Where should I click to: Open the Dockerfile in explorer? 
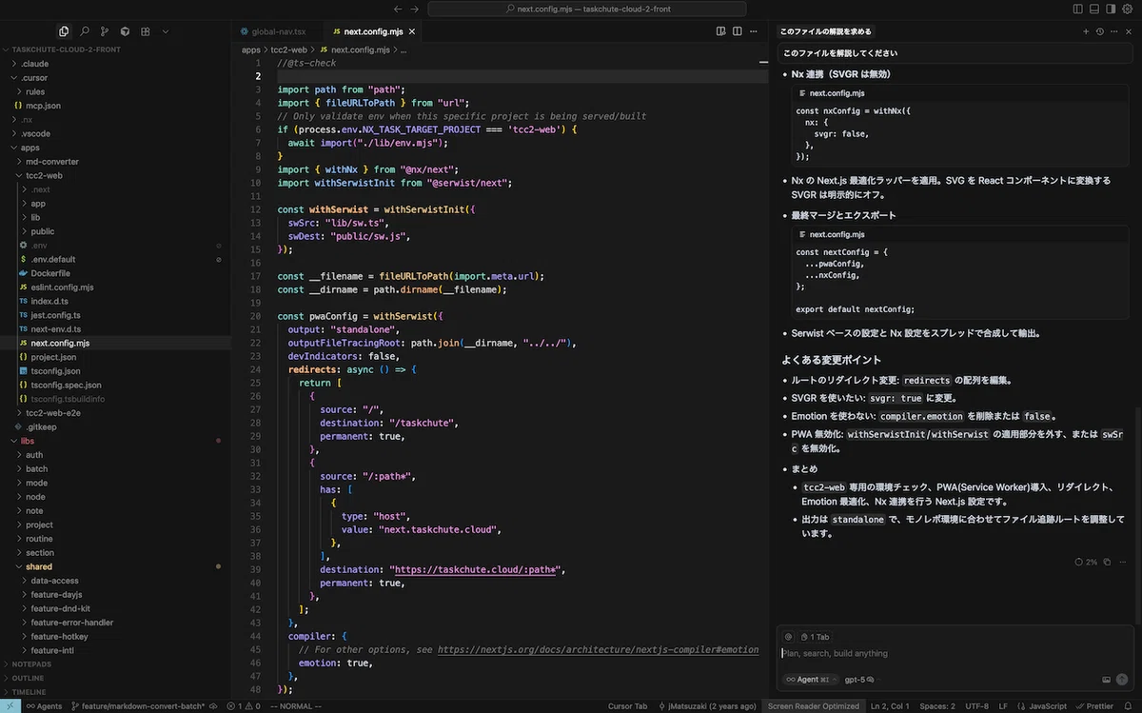[115, 273]
